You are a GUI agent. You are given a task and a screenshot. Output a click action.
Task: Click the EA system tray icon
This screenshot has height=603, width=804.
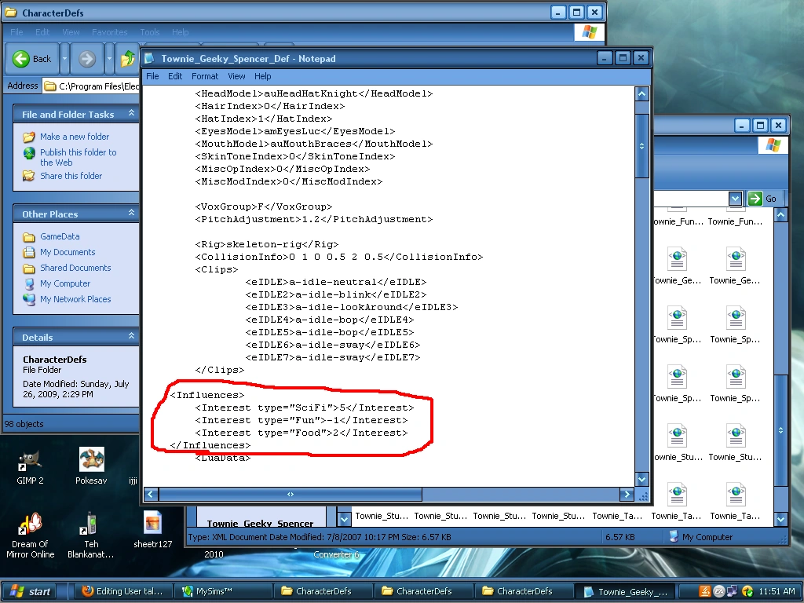tap(719, 591)
